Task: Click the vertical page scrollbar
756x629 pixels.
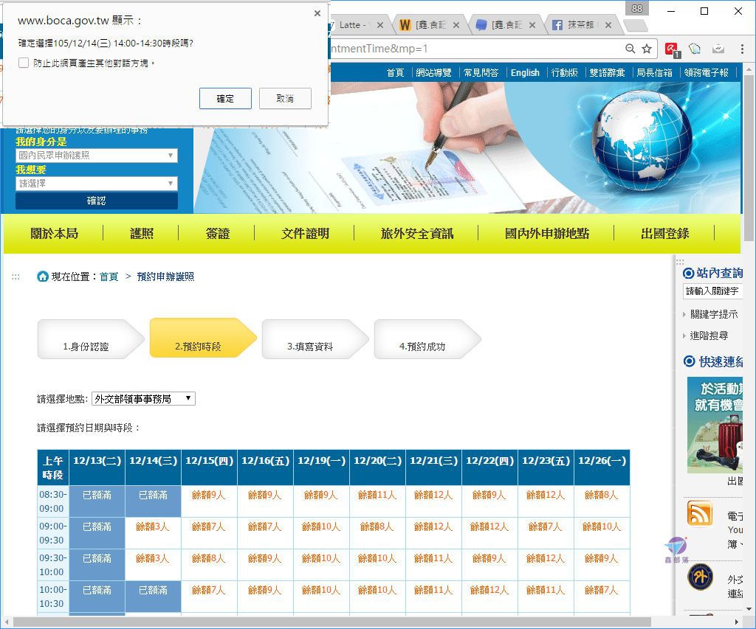Action: (x=749, y=156)
